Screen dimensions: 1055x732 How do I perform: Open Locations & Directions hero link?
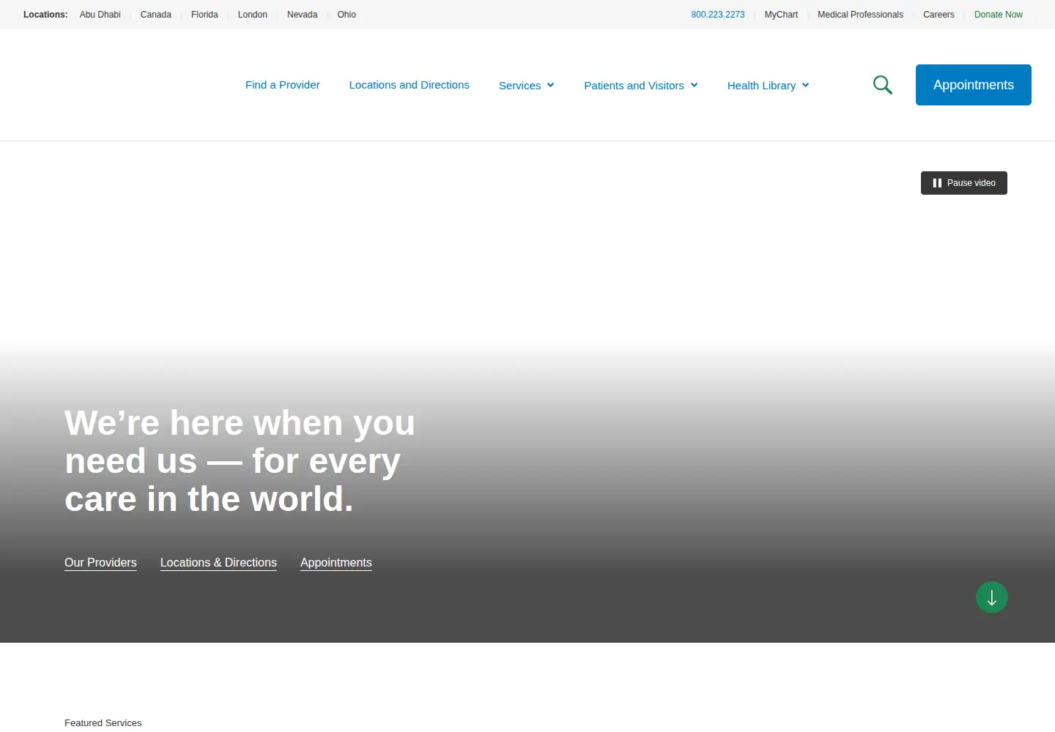click(x=218, y=563)
